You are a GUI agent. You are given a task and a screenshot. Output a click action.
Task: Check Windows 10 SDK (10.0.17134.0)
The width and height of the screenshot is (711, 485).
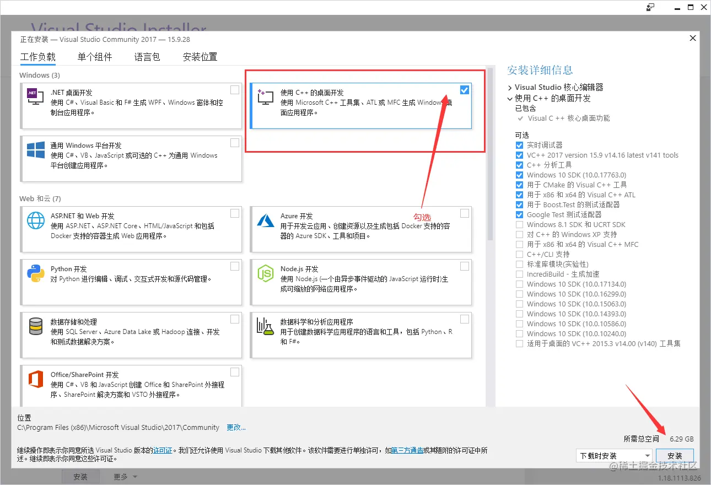pyautogui.click(x=519, y=284)
